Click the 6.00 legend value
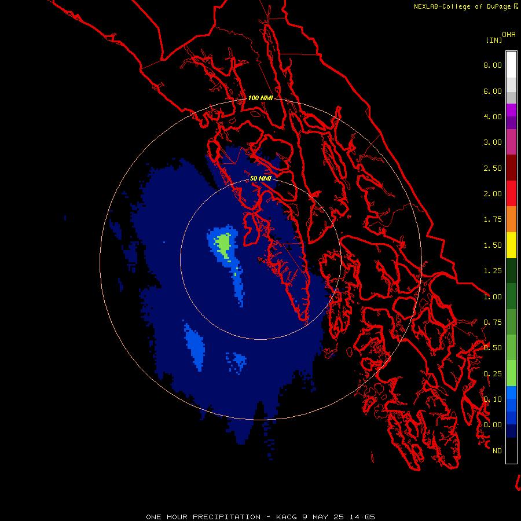 (493, 91)
